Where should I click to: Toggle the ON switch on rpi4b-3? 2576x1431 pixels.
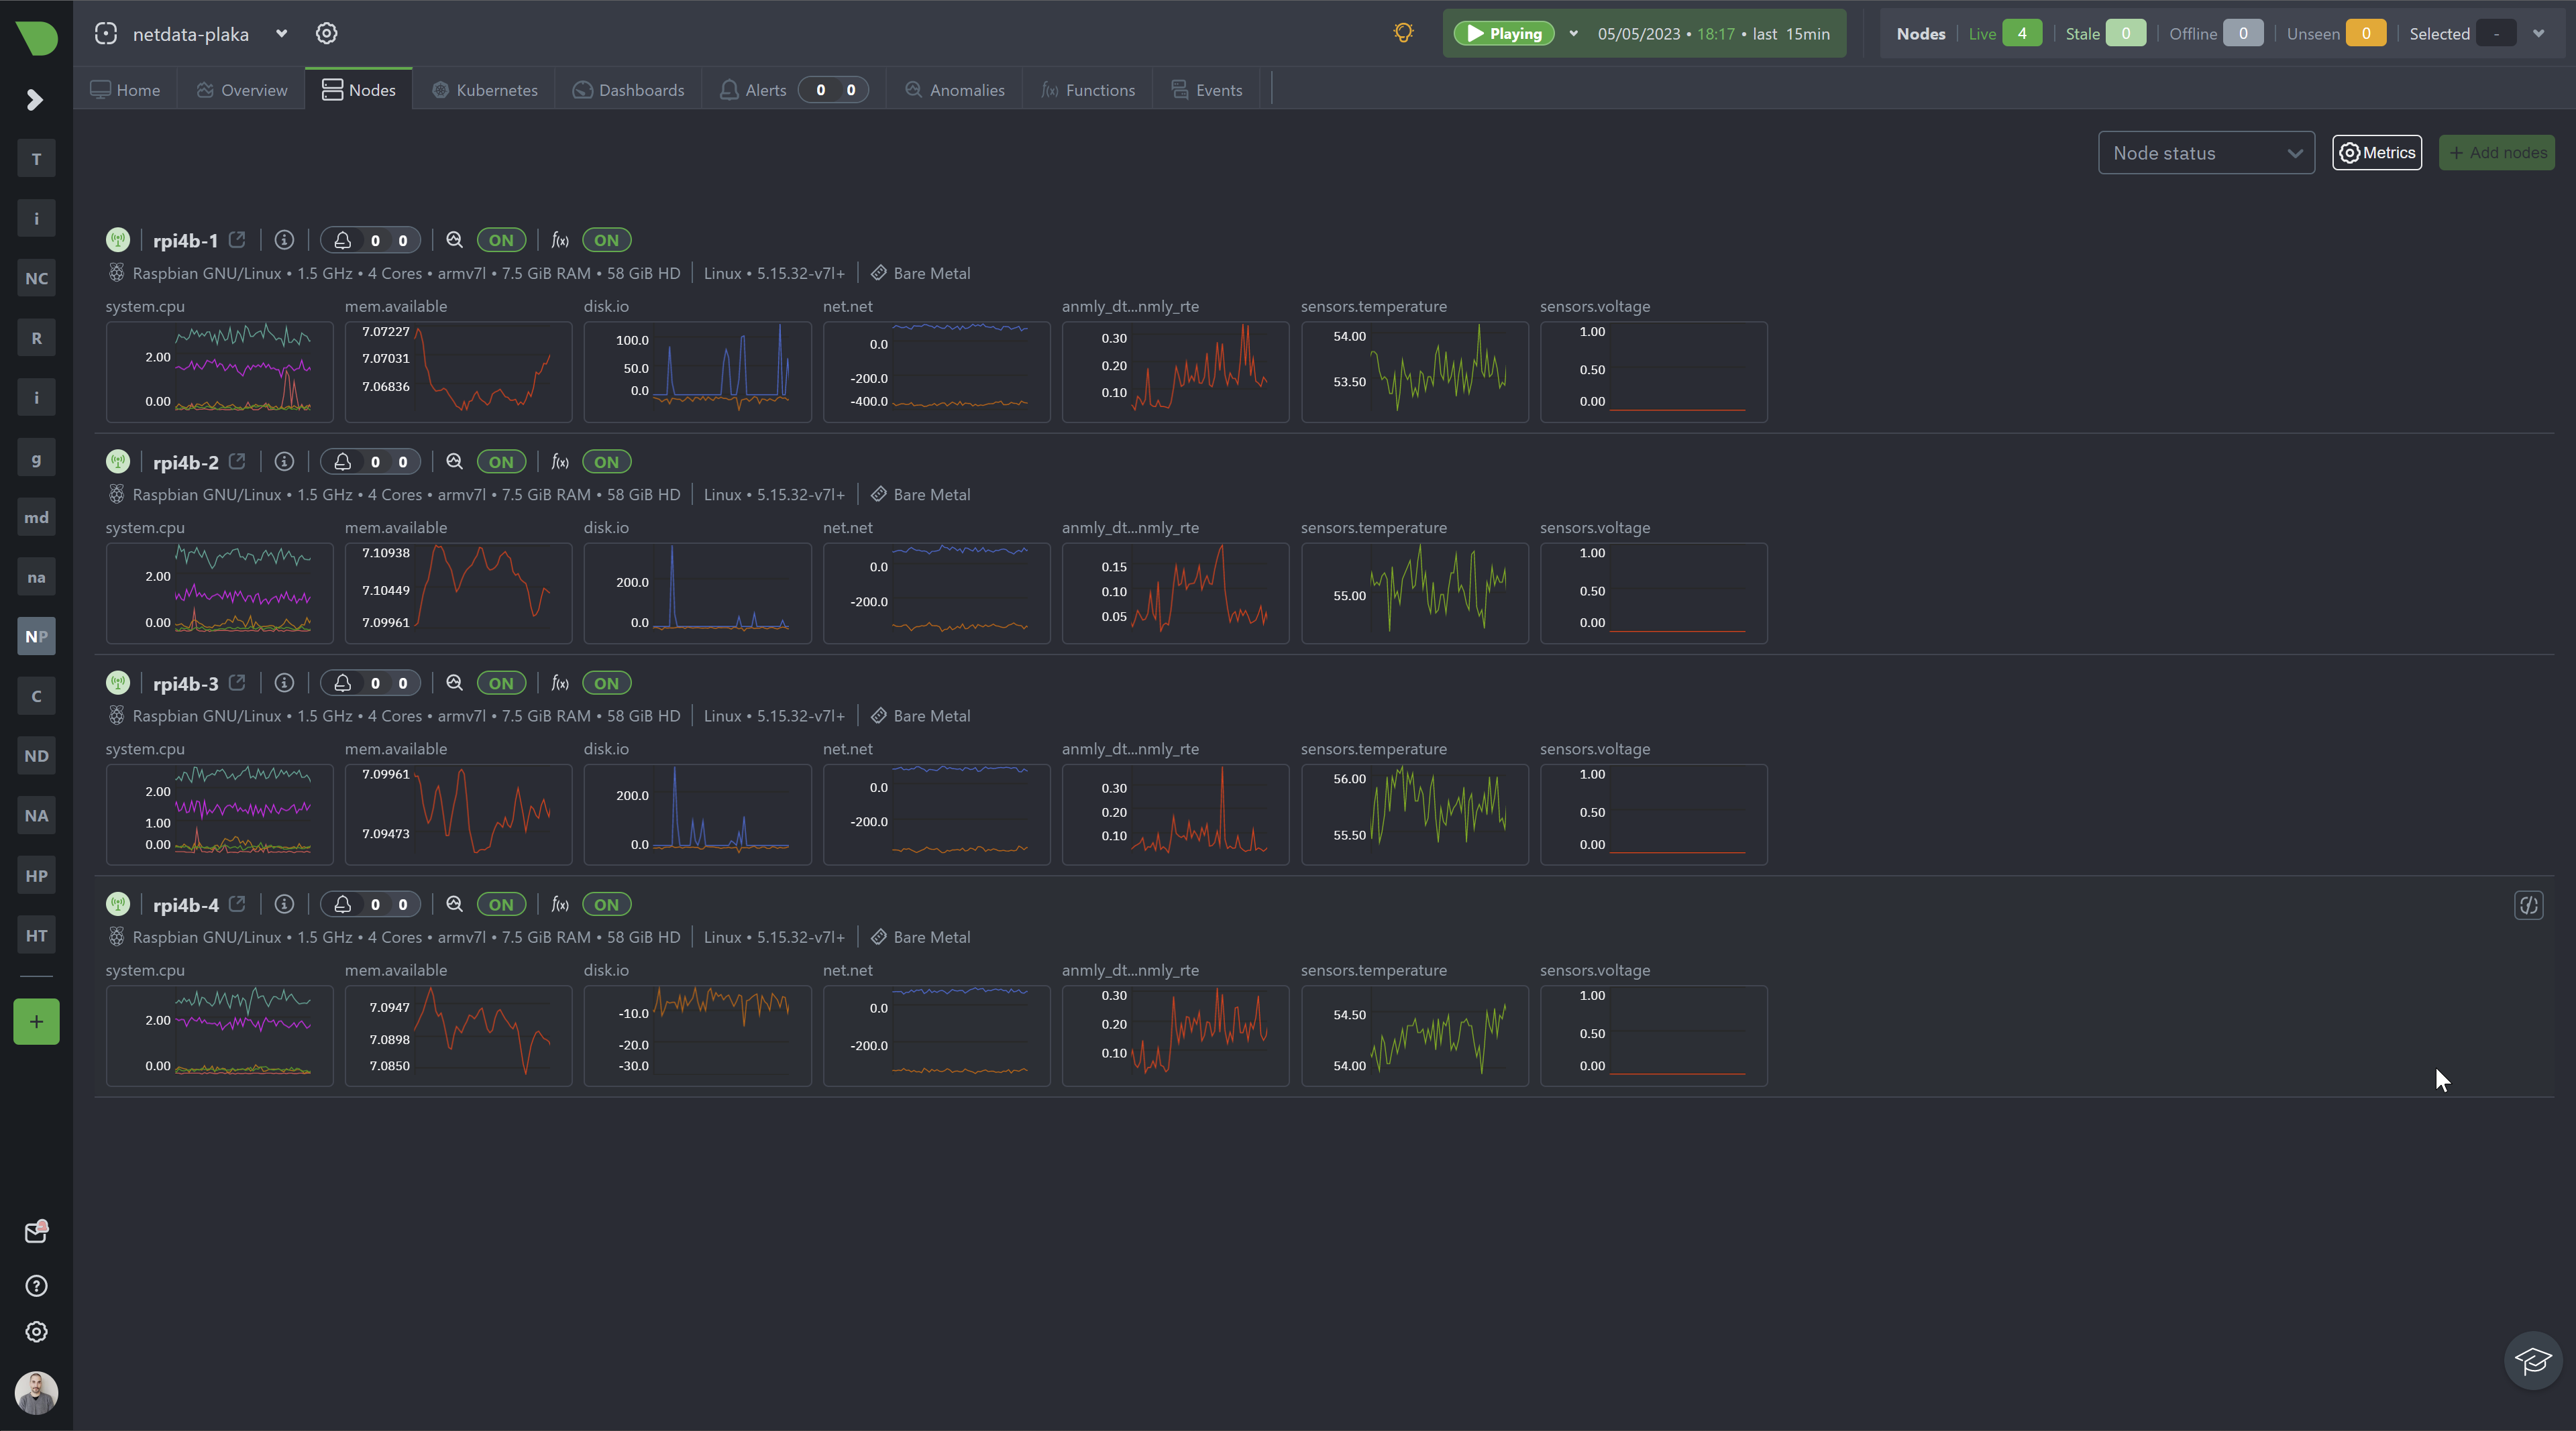tap(502, 683)
